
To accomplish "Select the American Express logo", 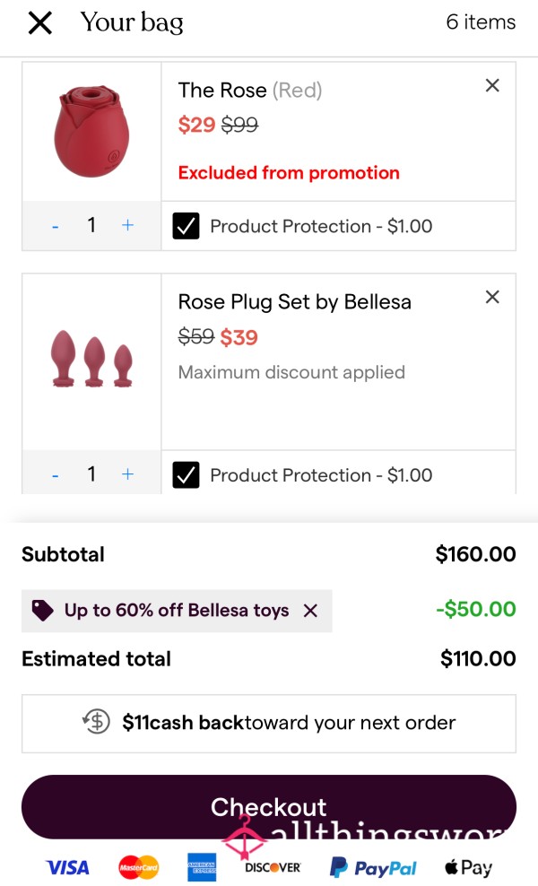I will tap(202, 867).
